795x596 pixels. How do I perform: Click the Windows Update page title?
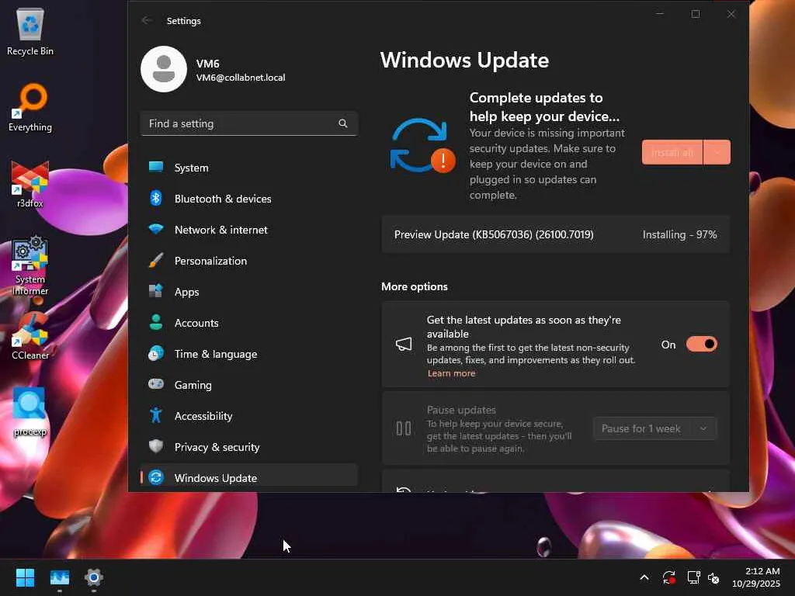pyautogui.click(x=464, y=60)
